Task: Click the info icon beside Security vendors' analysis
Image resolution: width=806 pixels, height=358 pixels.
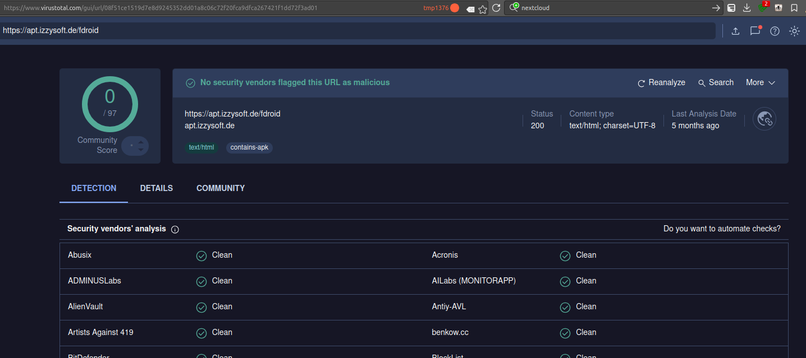Action: point(175,230)
